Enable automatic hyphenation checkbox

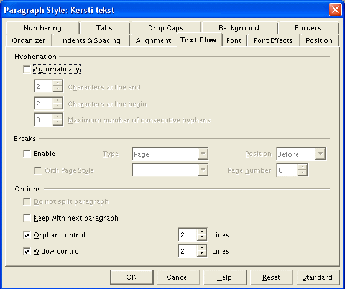(x=27, y=70)
